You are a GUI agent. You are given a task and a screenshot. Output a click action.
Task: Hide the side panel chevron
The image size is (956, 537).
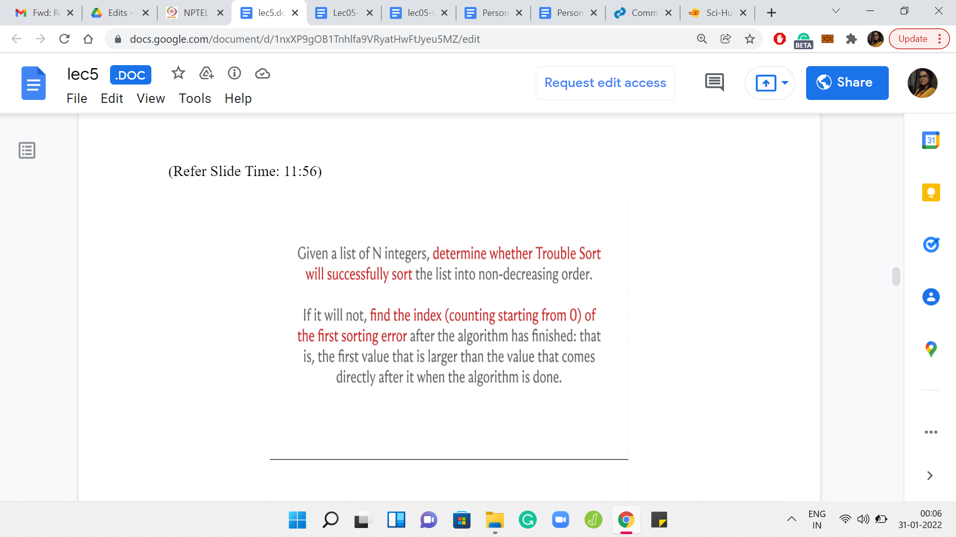pos(930,476)
